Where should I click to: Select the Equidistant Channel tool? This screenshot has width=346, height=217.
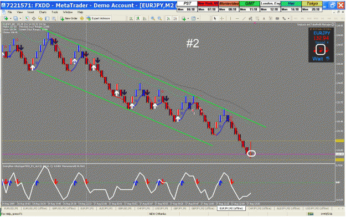(250, 18)
